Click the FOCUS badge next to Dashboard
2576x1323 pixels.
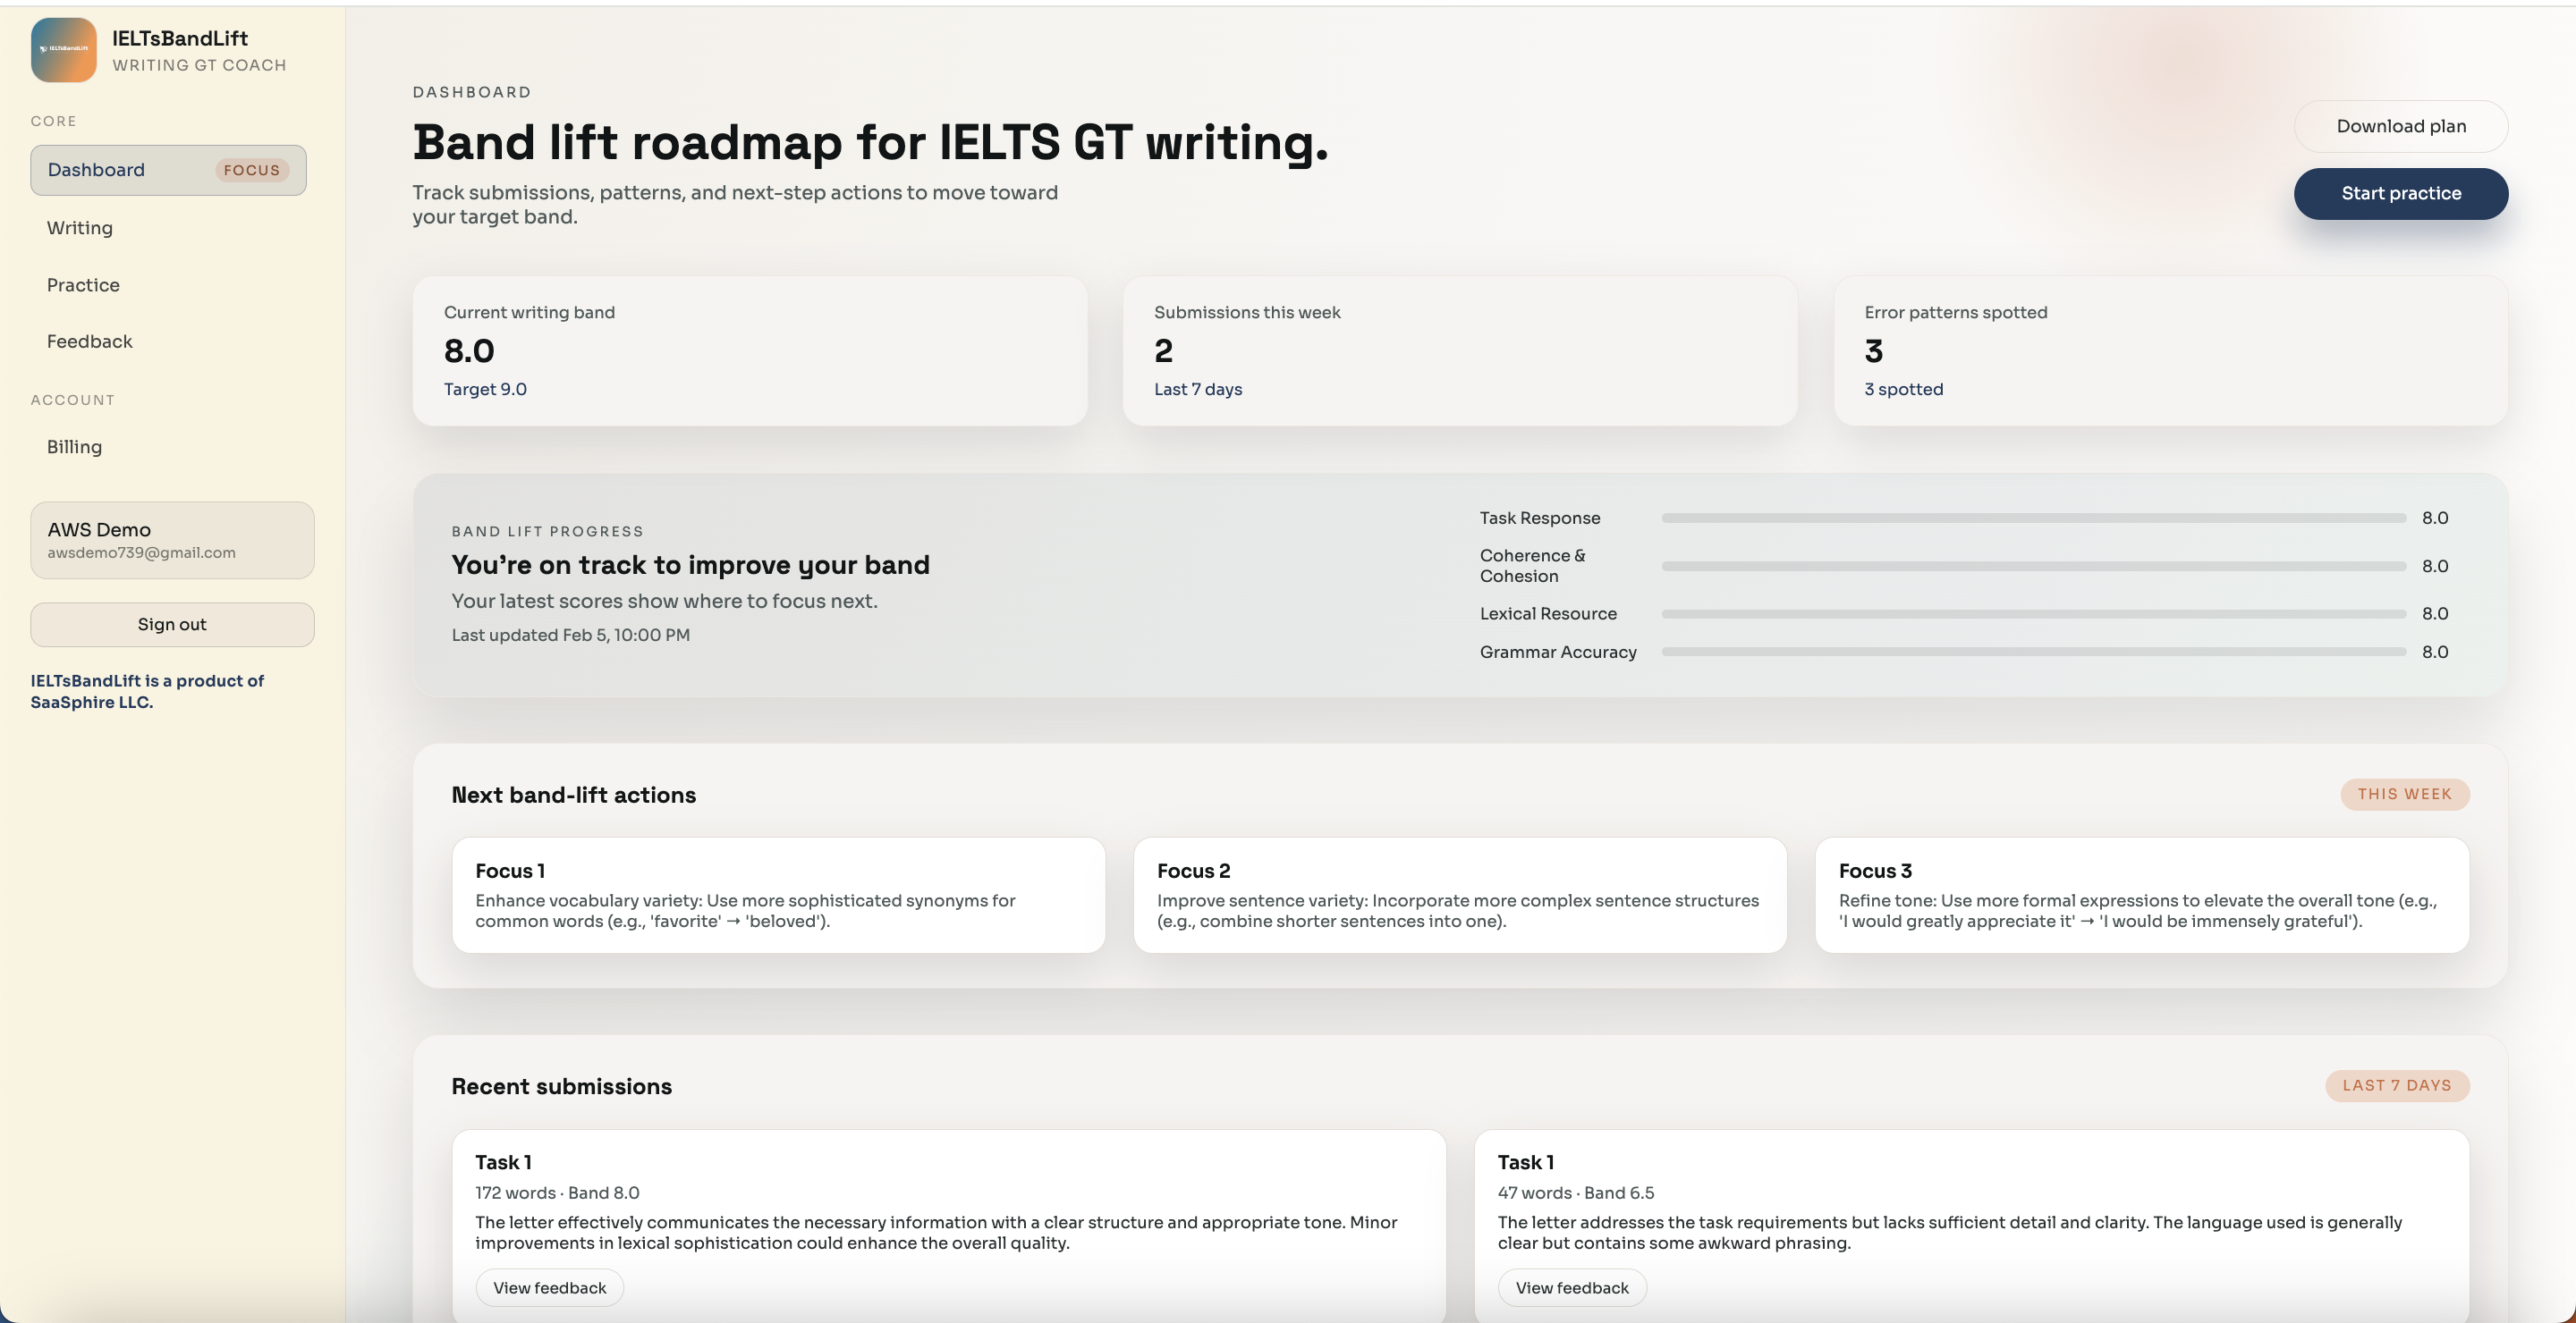(251, 170)
